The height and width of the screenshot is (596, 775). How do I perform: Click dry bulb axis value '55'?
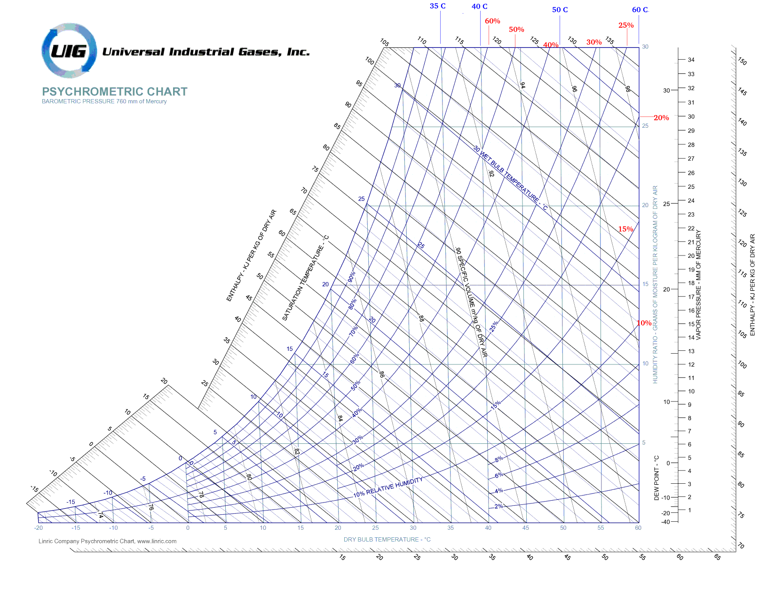click(x=601, y=528)
